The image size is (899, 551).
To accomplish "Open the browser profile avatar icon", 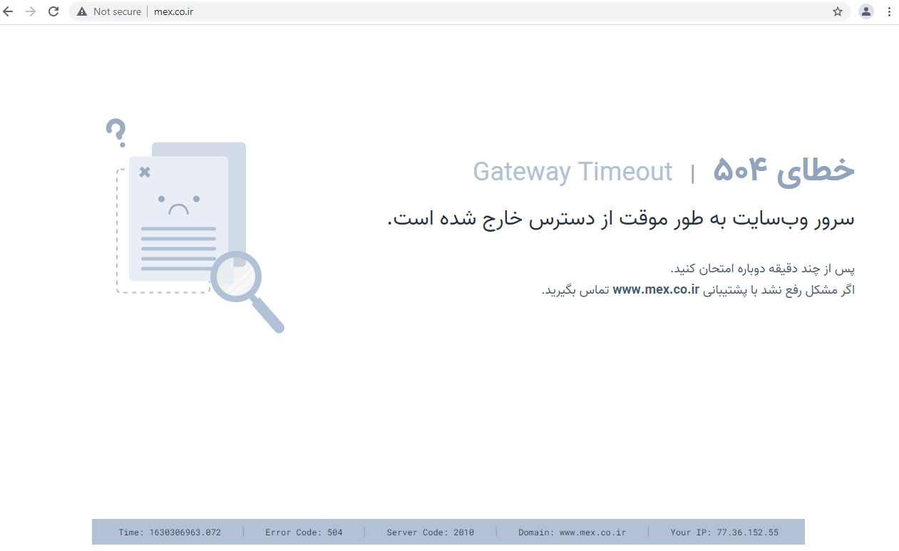I will click(x=865, y=11).
